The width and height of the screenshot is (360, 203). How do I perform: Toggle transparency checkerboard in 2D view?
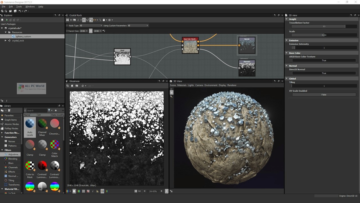74,191
